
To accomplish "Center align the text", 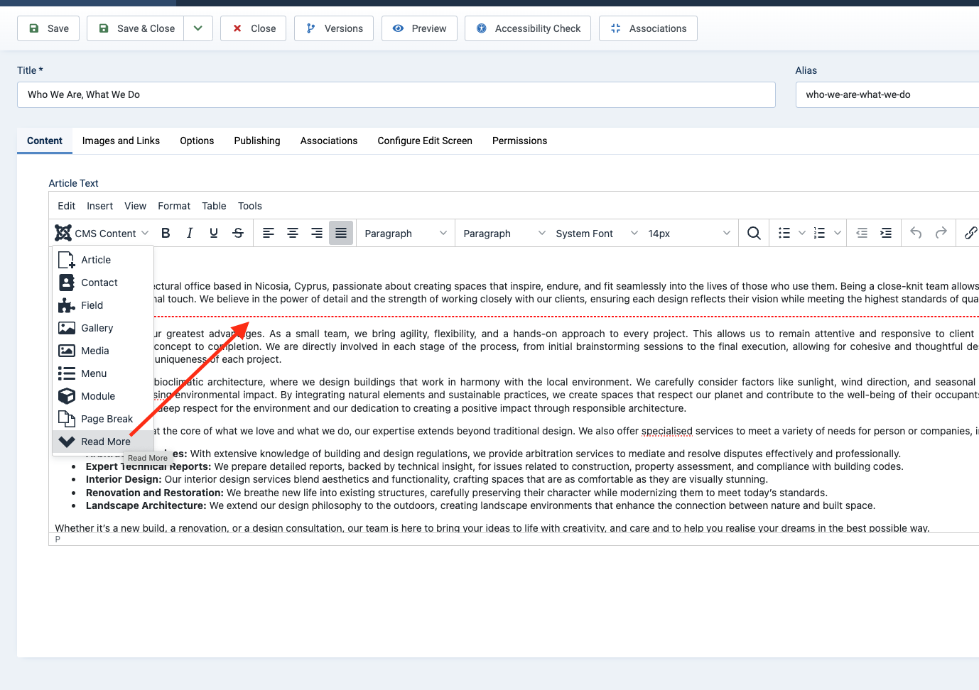I will (x=293, y=233).
